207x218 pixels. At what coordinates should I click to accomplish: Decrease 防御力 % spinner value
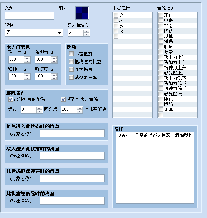pos(54,61)
